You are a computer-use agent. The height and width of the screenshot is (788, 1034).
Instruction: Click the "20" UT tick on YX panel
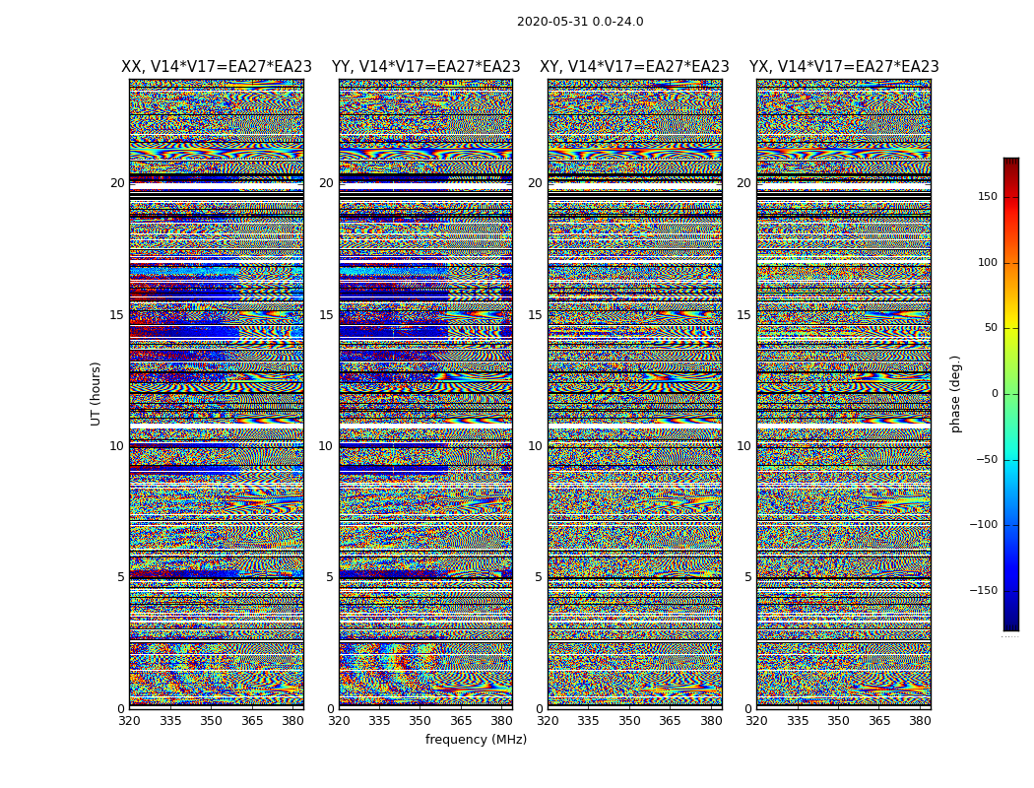point(744,183)
